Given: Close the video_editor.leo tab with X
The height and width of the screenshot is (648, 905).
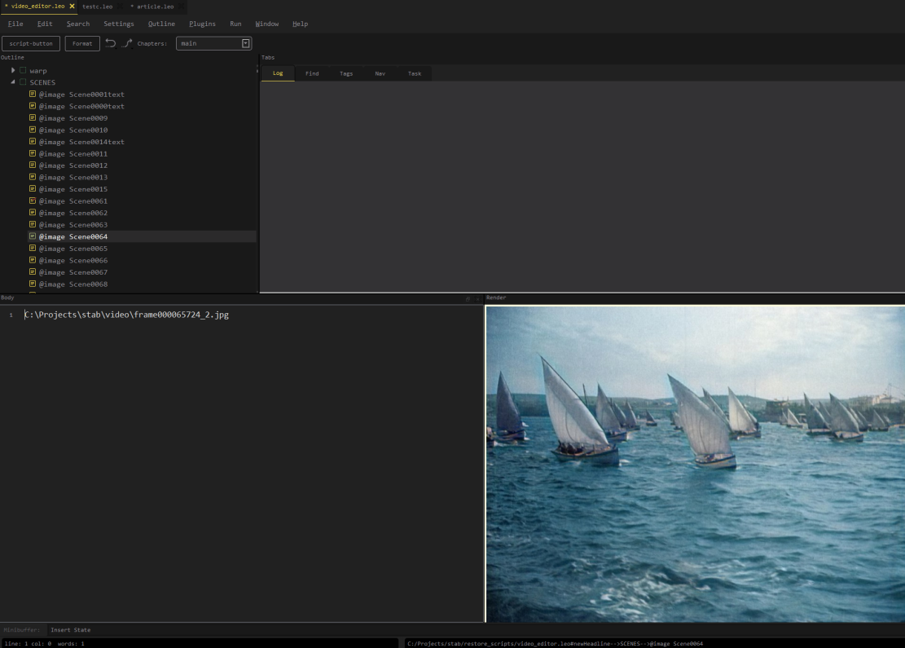Looking at the screenshot, I should coord(72,7).
